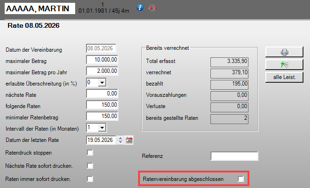This screenshot has height=188, width=310.
Task: Click the empty Referenz text box
Action: click(x=234, y=156)
